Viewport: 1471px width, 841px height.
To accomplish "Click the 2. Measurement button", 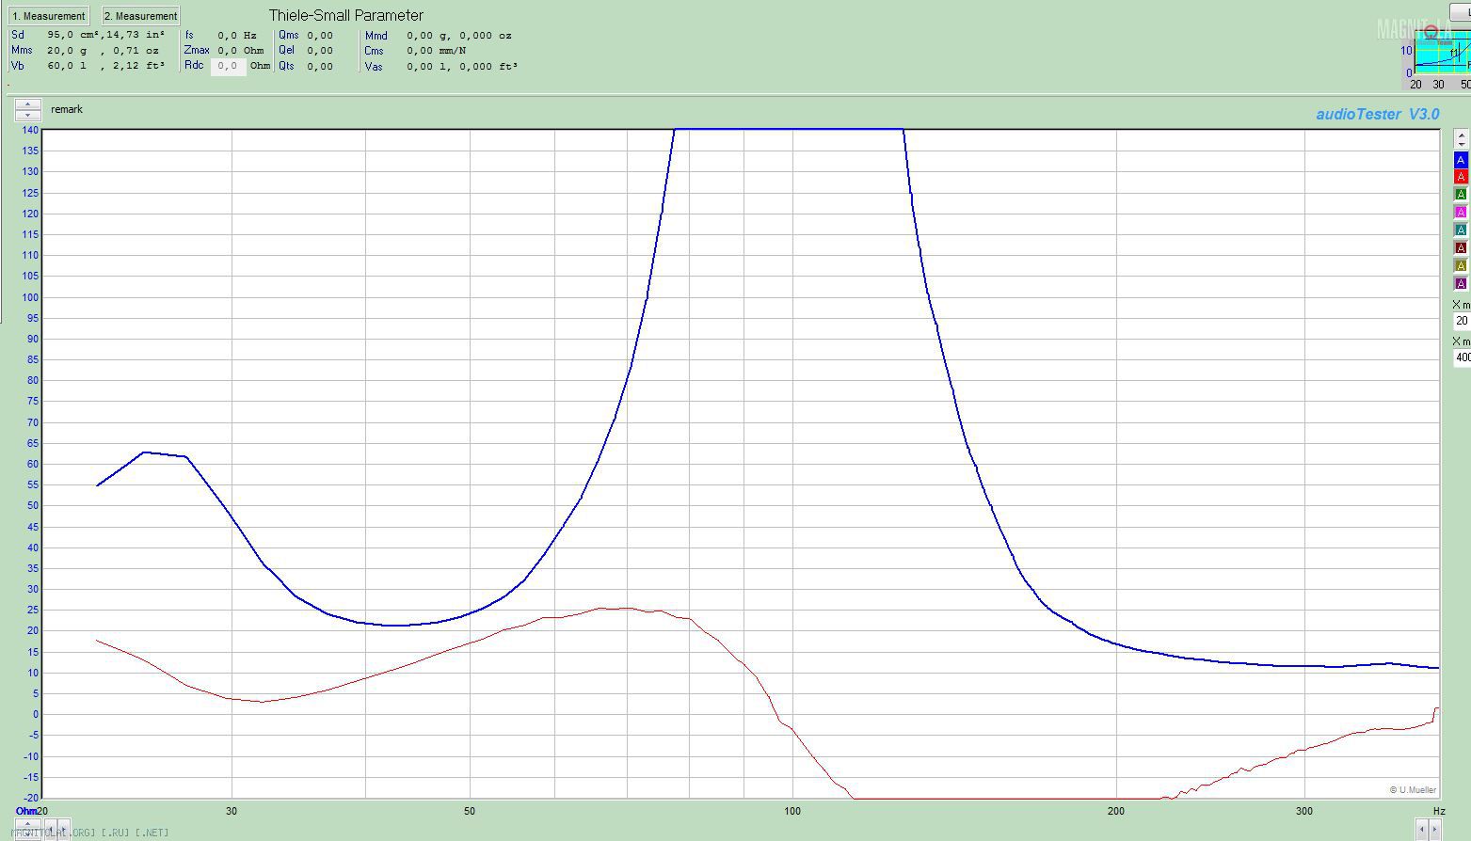I will click(x=140, y=16).
